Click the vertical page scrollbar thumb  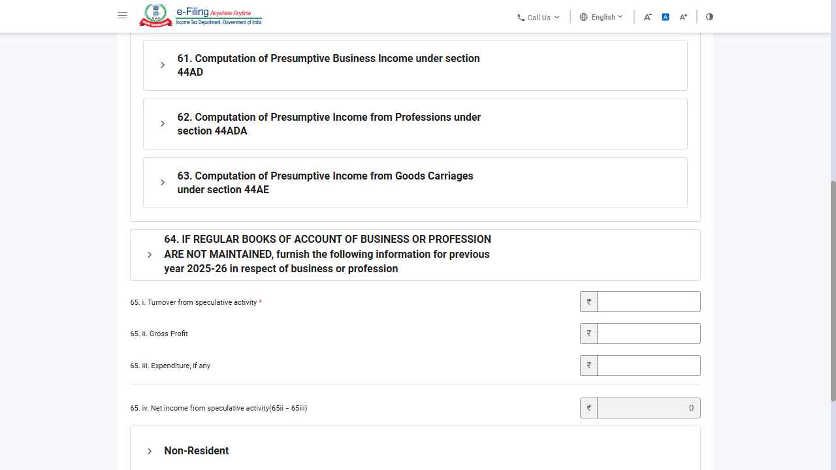pos(833,290)
